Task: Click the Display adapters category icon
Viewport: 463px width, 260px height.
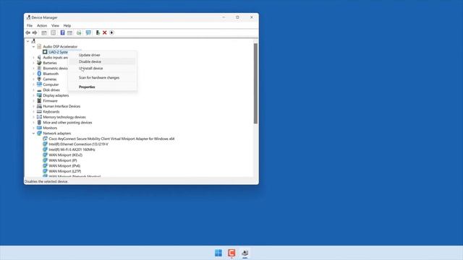Action: click(39, 95)
